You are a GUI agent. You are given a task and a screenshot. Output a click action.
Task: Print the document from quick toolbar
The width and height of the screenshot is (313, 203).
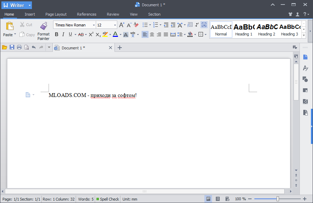pyautogui.click(x=19, y=47)
